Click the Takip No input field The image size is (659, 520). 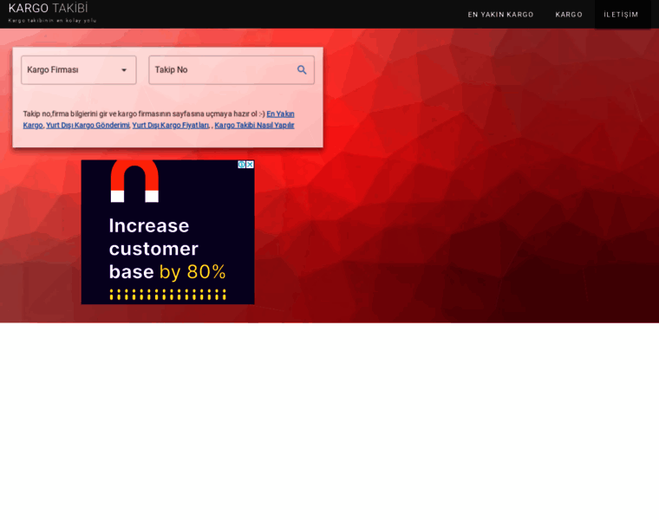click(232, 70)
